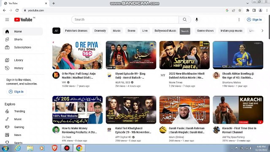This screenshot has height=152, width=270.
Task: Select the Music filter chip
Action: click(116, 31)
